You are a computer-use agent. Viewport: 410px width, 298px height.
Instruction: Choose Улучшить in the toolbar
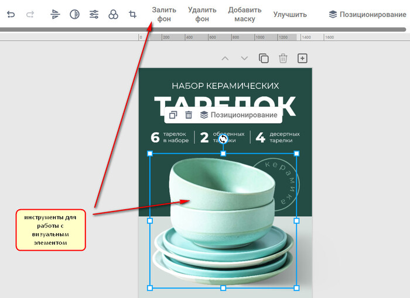tap(290, 15)
